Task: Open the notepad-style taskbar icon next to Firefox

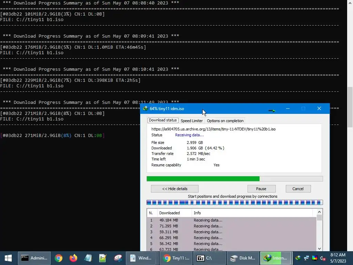Action: coord(88,258)
